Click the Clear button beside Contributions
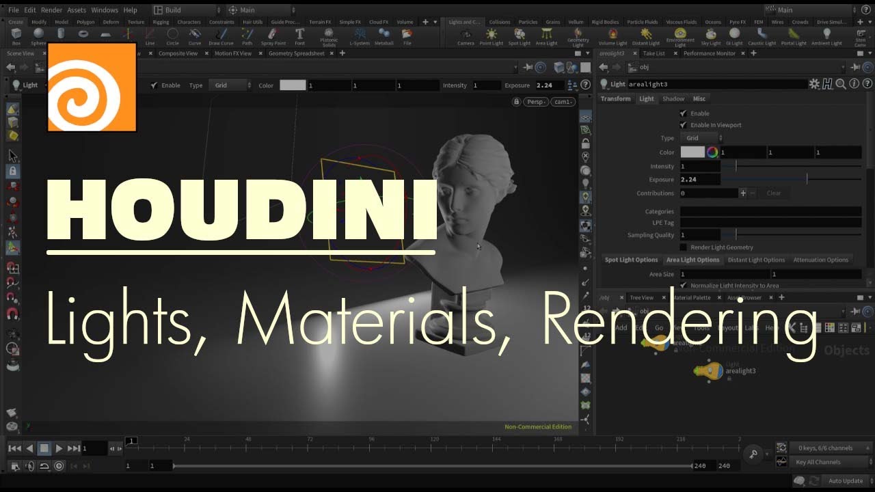Screen dimensions: 875x492 coord(773,193)
